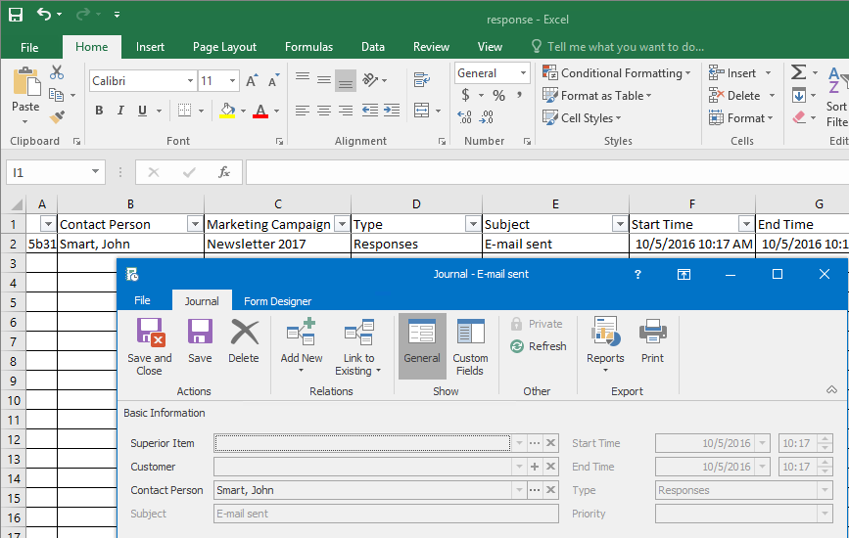Open the Excel File tab
849x538 pixels.
29,47
